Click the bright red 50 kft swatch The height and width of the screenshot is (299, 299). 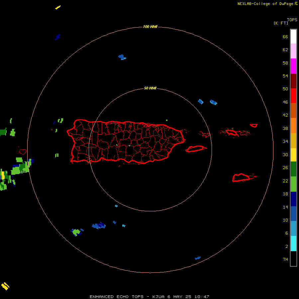pyautogui.click(x=293, y=96)
